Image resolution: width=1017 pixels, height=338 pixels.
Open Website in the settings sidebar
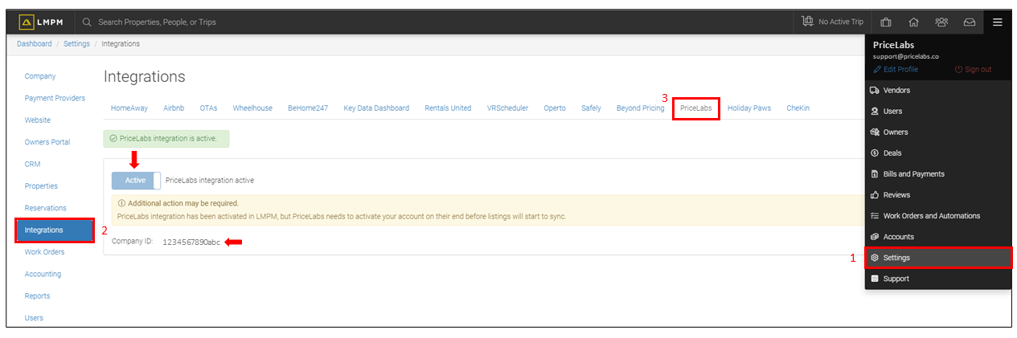click(38, 120)
